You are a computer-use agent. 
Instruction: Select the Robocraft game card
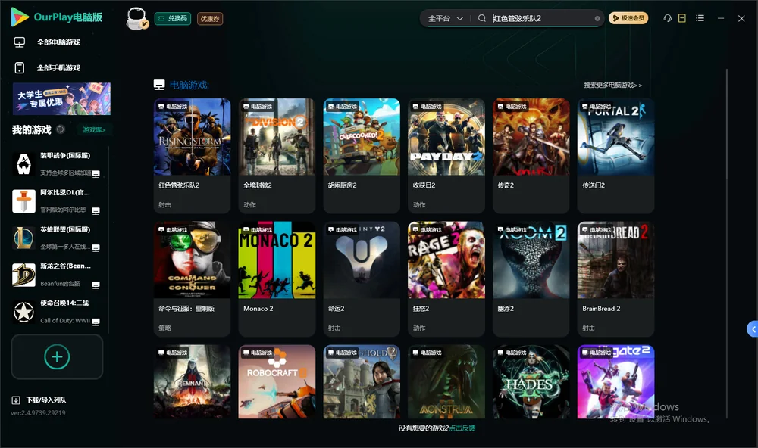pos(277,381)
